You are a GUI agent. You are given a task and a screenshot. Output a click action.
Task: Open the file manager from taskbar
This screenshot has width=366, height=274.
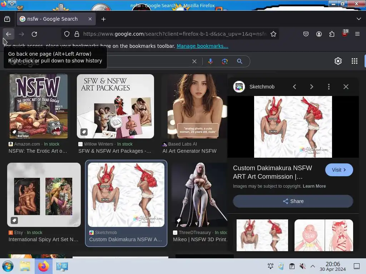click(x=25, y=266)
